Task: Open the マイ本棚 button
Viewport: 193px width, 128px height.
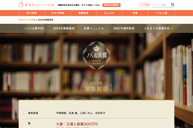Action: 145,5
